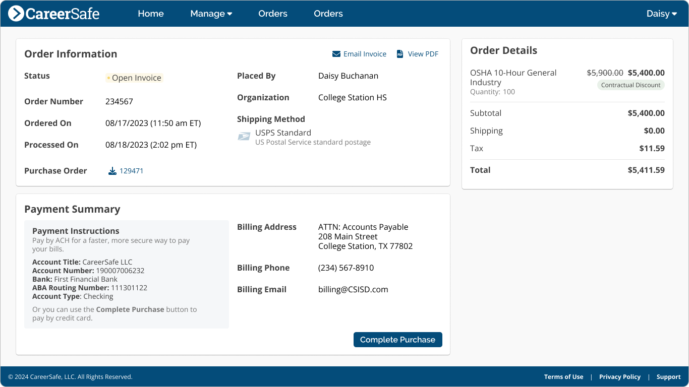Screen dimensions: 689x387
Task: Click the Email Invoice link
Action: click(x=365, y=53)
